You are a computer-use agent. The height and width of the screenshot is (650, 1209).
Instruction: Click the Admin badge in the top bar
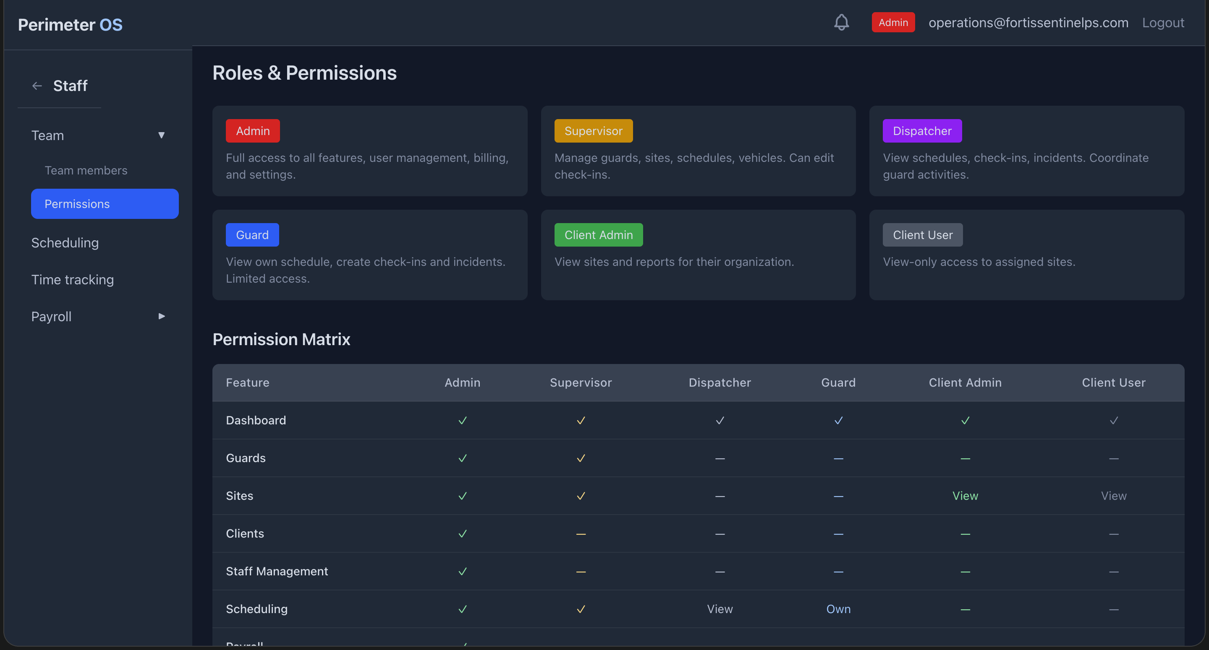[892, 22]
